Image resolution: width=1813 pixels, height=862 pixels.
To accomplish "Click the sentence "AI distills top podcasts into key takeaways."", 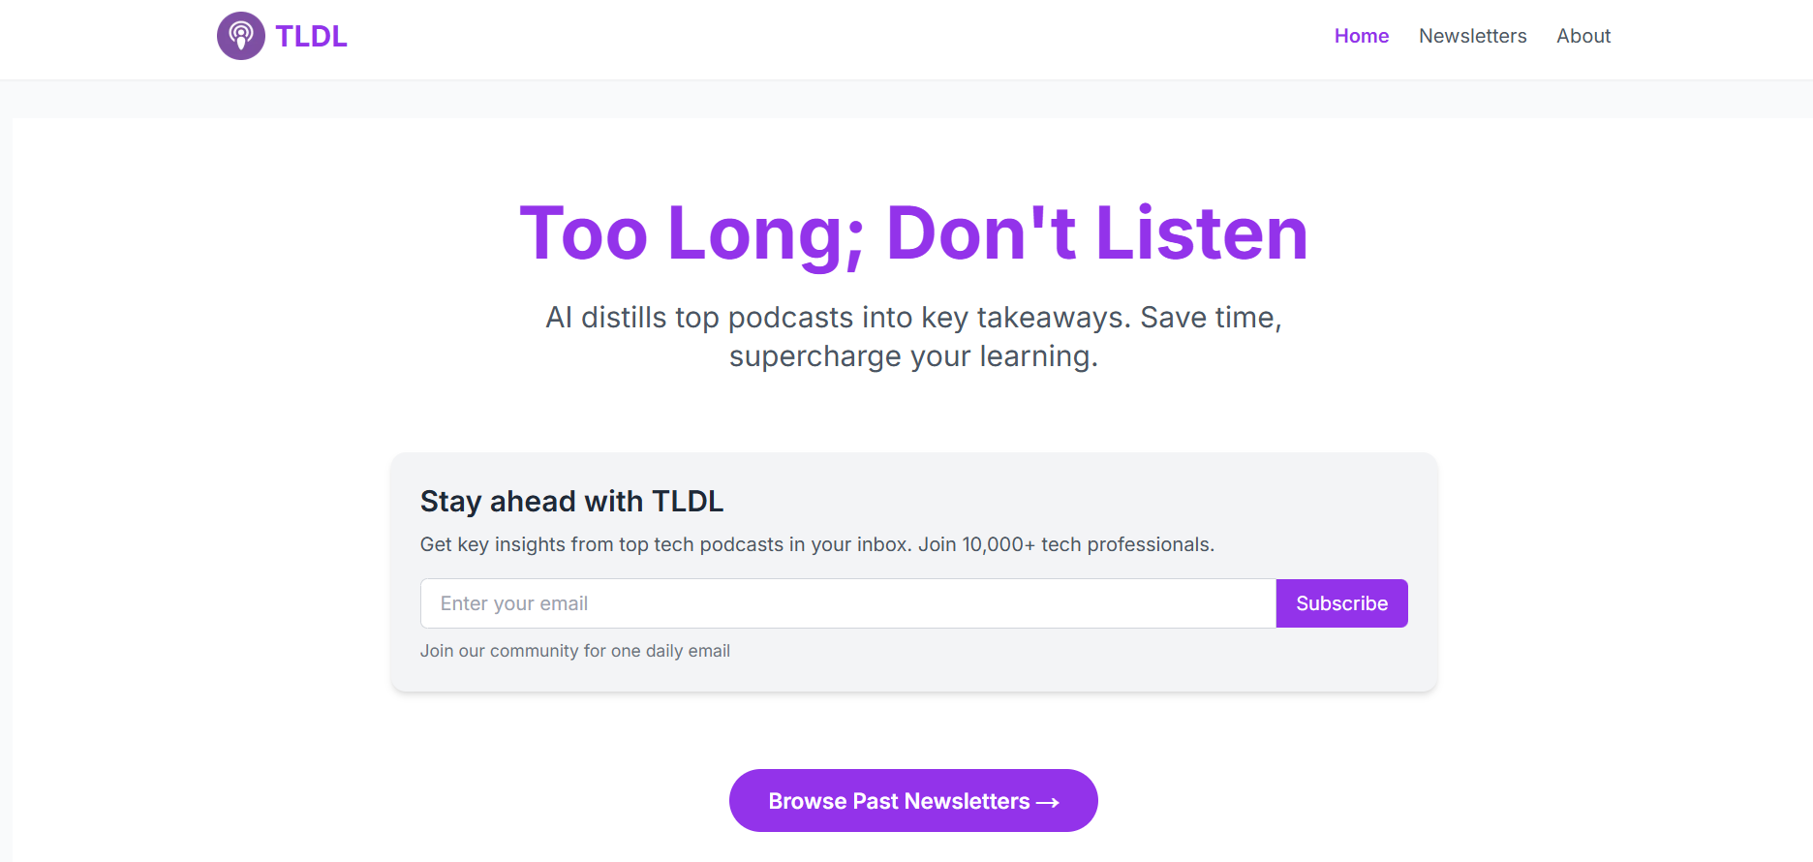I will coord(838,318).
